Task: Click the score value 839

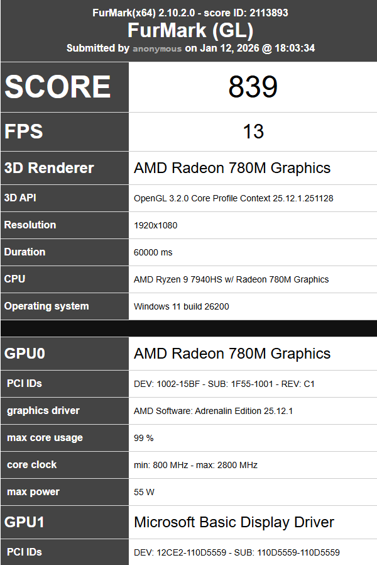Action: [x=253, y=87]
